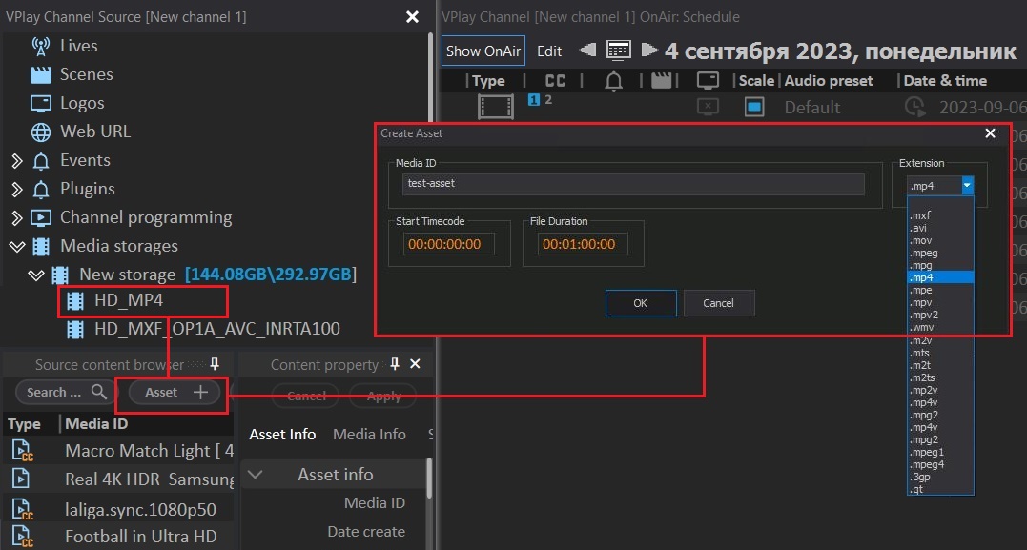Screen dimensions: 1027x550
Task: Choose .mpeg4 from extension list
Action: coord(927,464)
